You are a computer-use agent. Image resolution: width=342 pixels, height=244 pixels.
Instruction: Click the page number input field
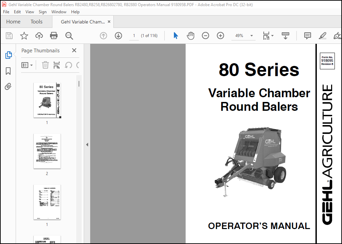[134, 35]
